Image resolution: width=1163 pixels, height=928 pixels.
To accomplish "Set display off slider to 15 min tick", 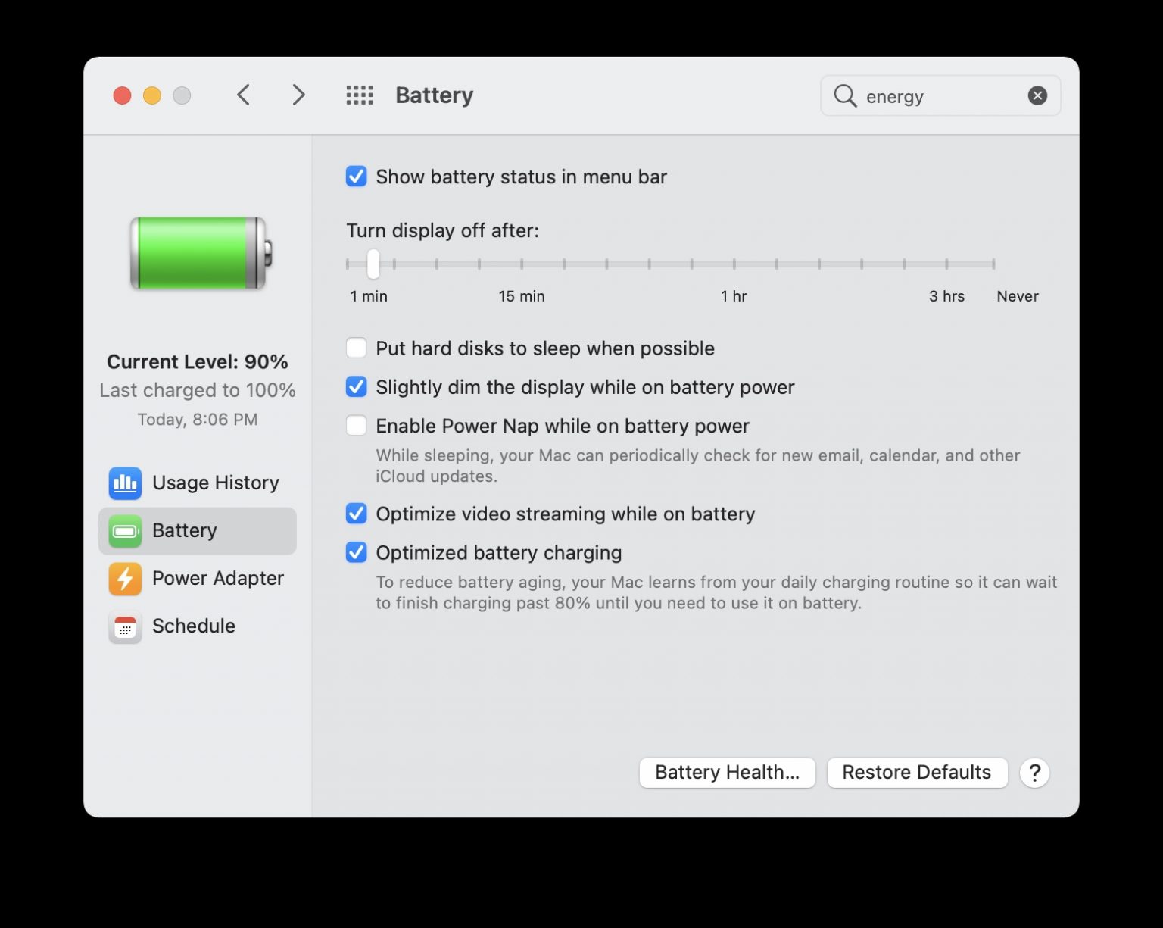I will pos(522,264).
